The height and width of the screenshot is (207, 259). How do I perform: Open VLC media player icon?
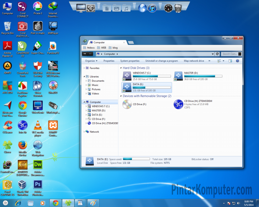[38, 128]
